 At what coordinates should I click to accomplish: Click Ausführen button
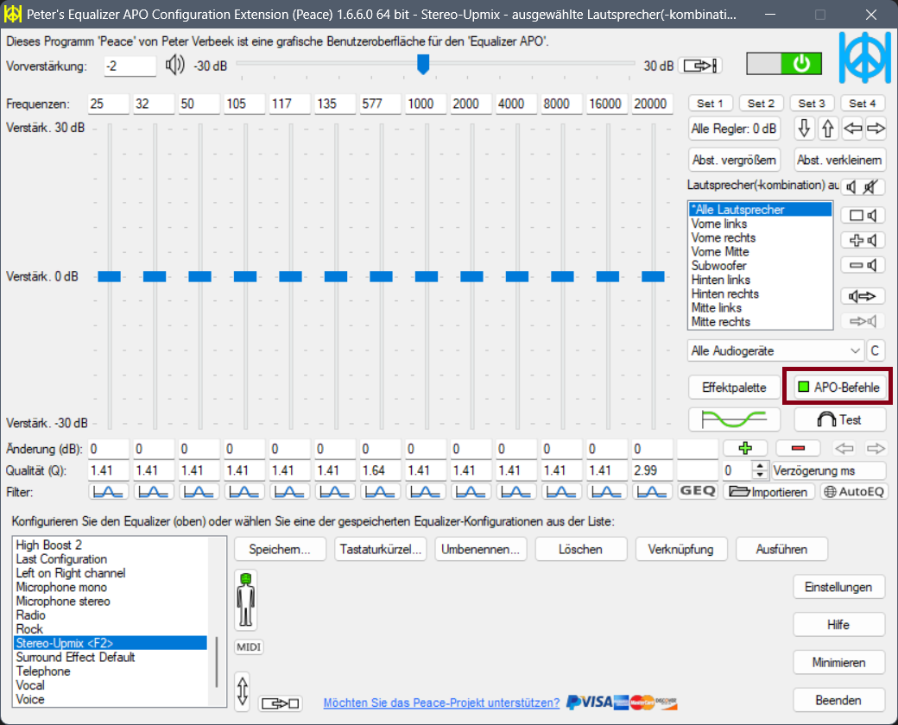click(781, 549)
